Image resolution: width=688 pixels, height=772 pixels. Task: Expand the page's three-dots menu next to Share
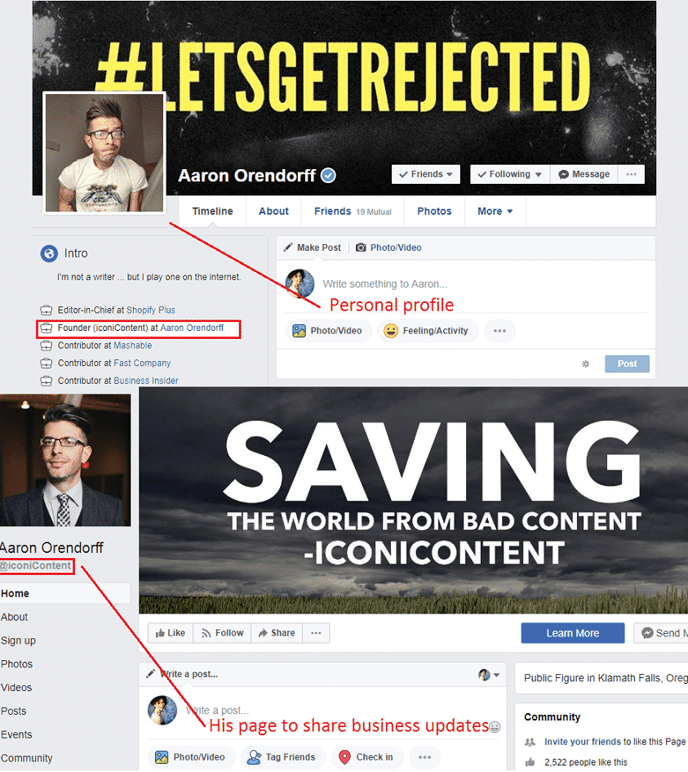316,632
